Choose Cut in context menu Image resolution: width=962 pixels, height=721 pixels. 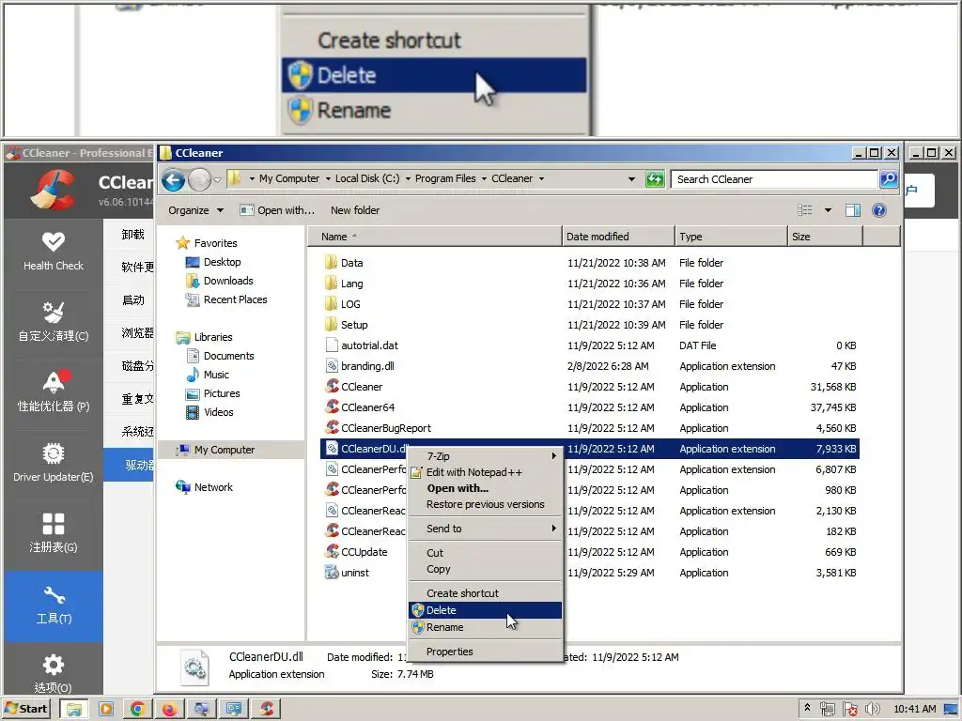[485, 552]
